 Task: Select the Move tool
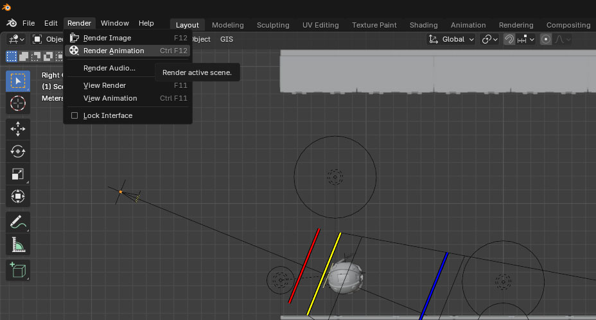(18, 129)
